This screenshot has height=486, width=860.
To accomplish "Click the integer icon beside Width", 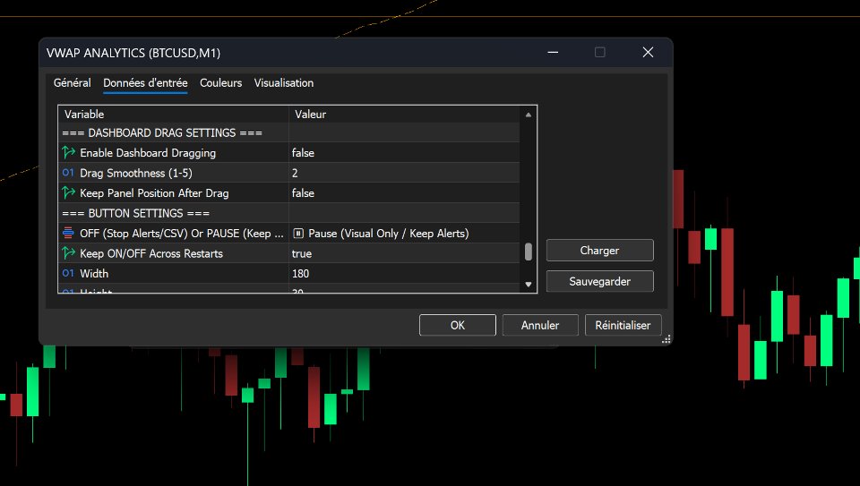I will [x=68, y=273].
